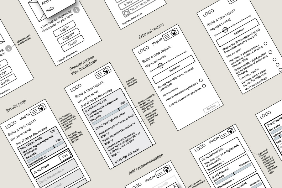Expand 'View breakdown' on Results page General info
The image size is (282, 188).
(37, 160)
